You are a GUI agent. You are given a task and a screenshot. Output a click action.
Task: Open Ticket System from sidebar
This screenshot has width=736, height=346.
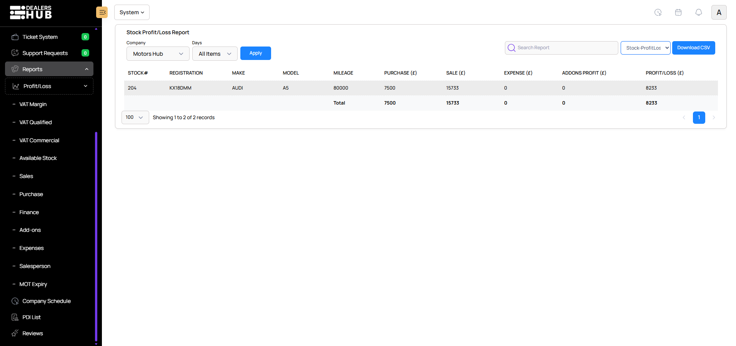[40, 37]
